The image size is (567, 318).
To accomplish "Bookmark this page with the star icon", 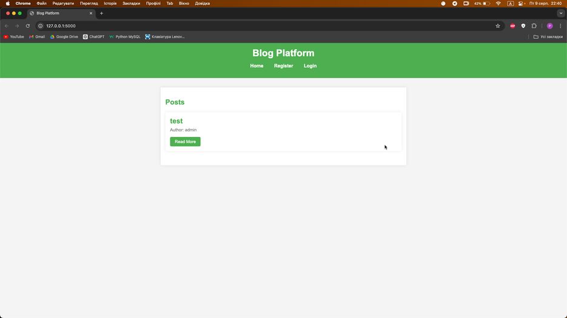I will tap(498, 26).
